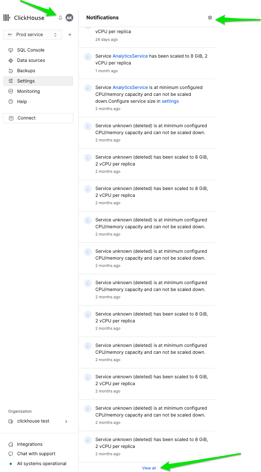Select Settings in the sidebar
The height and width of the screenshot is (472, 261).
point(26,81)
